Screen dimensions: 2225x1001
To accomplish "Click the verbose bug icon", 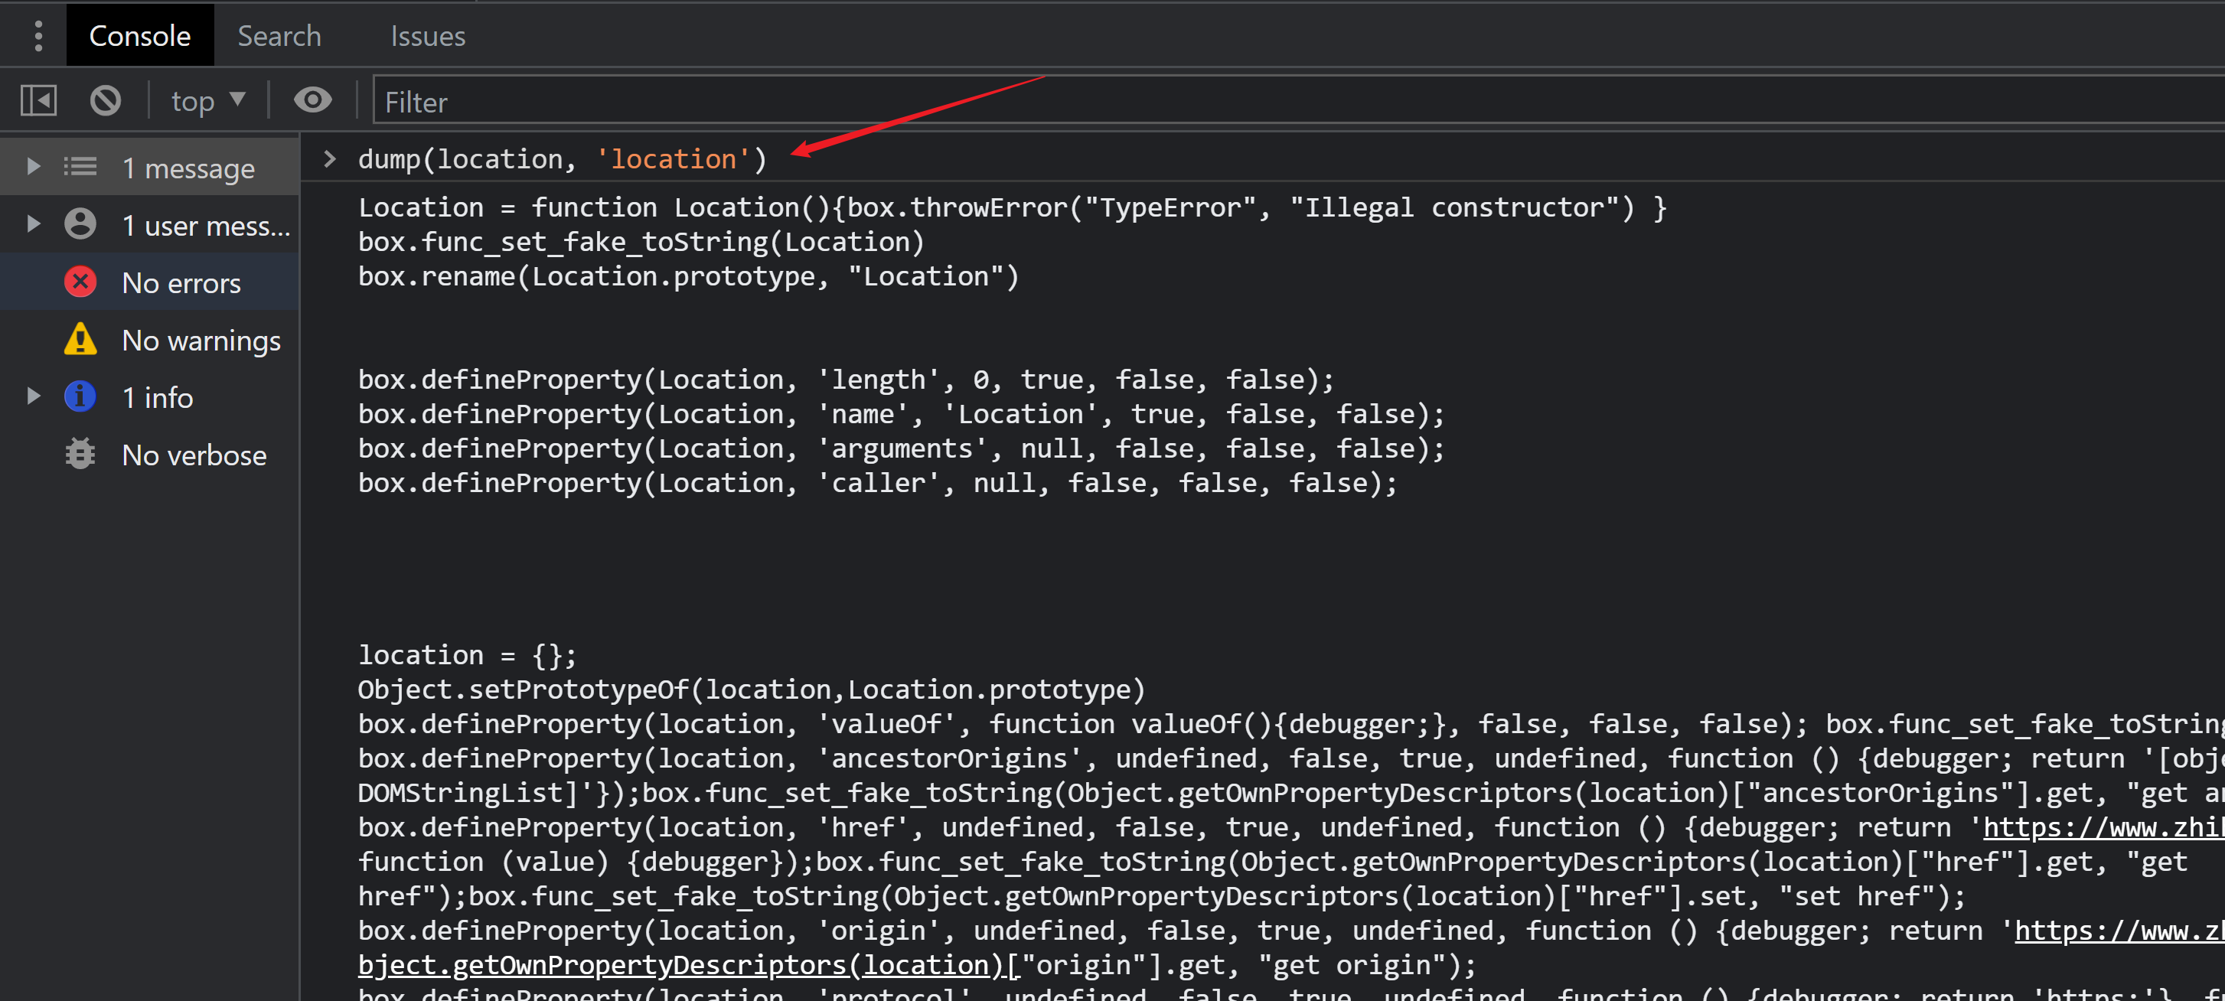I will point(80,455).
